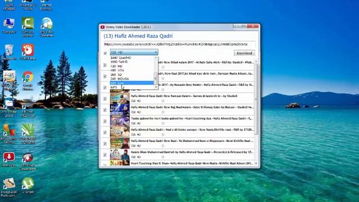Uncheck the Milad kalam 2017 video checkbox
Viewport: 359px width, 202px height.
pyautogui.click(x=105, y=65)
